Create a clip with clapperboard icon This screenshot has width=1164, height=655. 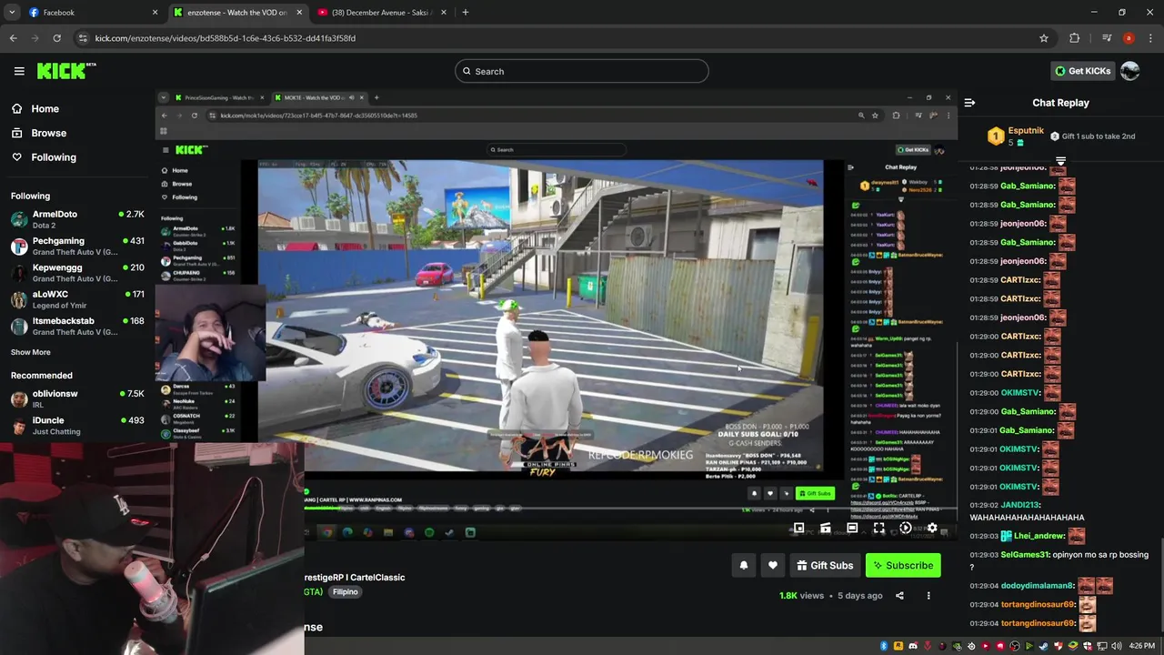pyautogui.click(x=826, y=528)
